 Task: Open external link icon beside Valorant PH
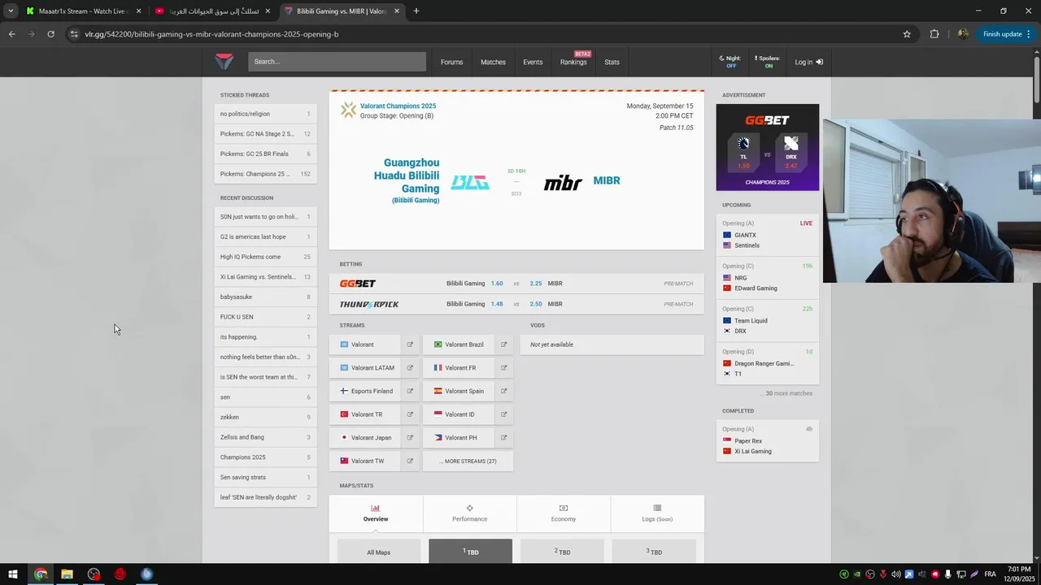coord(503,438)
